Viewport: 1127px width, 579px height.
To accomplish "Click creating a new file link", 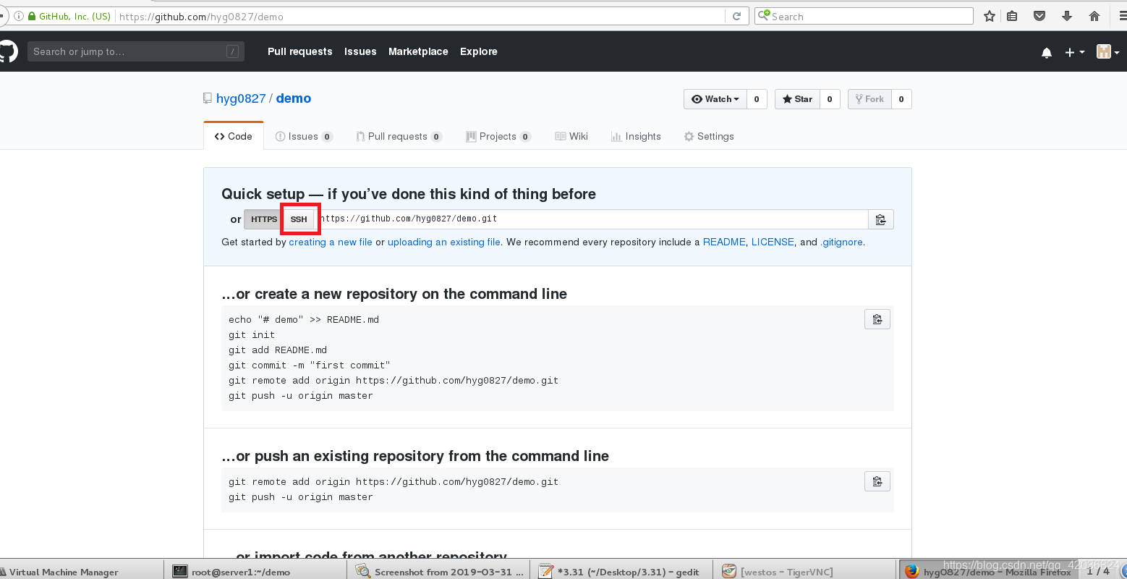I will [331, 242].
